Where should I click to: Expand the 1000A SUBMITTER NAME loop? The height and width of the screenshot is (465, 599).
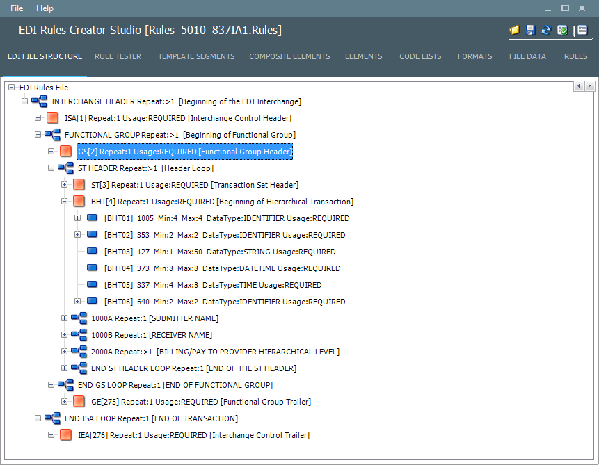tap(64, 318)
